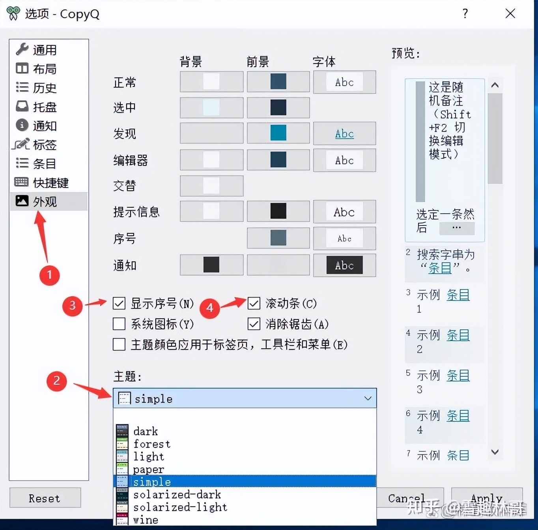This screenshot has width=538, height=530.
Task: Apply the solarized-light theme option
Action: point(245,507)
